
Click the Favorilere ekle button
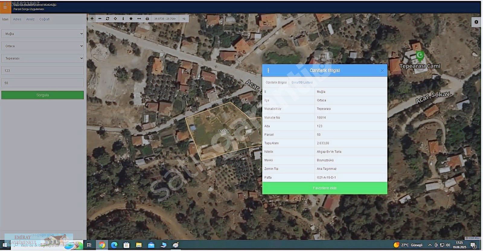pyautogui.click(x=325, y=188)
